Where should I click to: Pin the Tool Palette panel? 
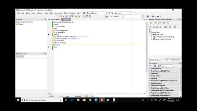[178, 63]
